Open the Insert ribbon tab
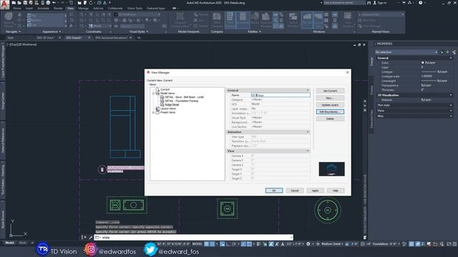The width and height of the screenshot is (458, 257). tap(29, 9)
